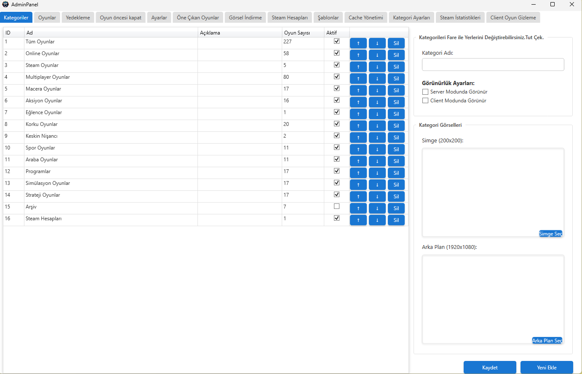
Task: Toggle Aktif checkbox for Programlar
Action: [x=336, y=171]
